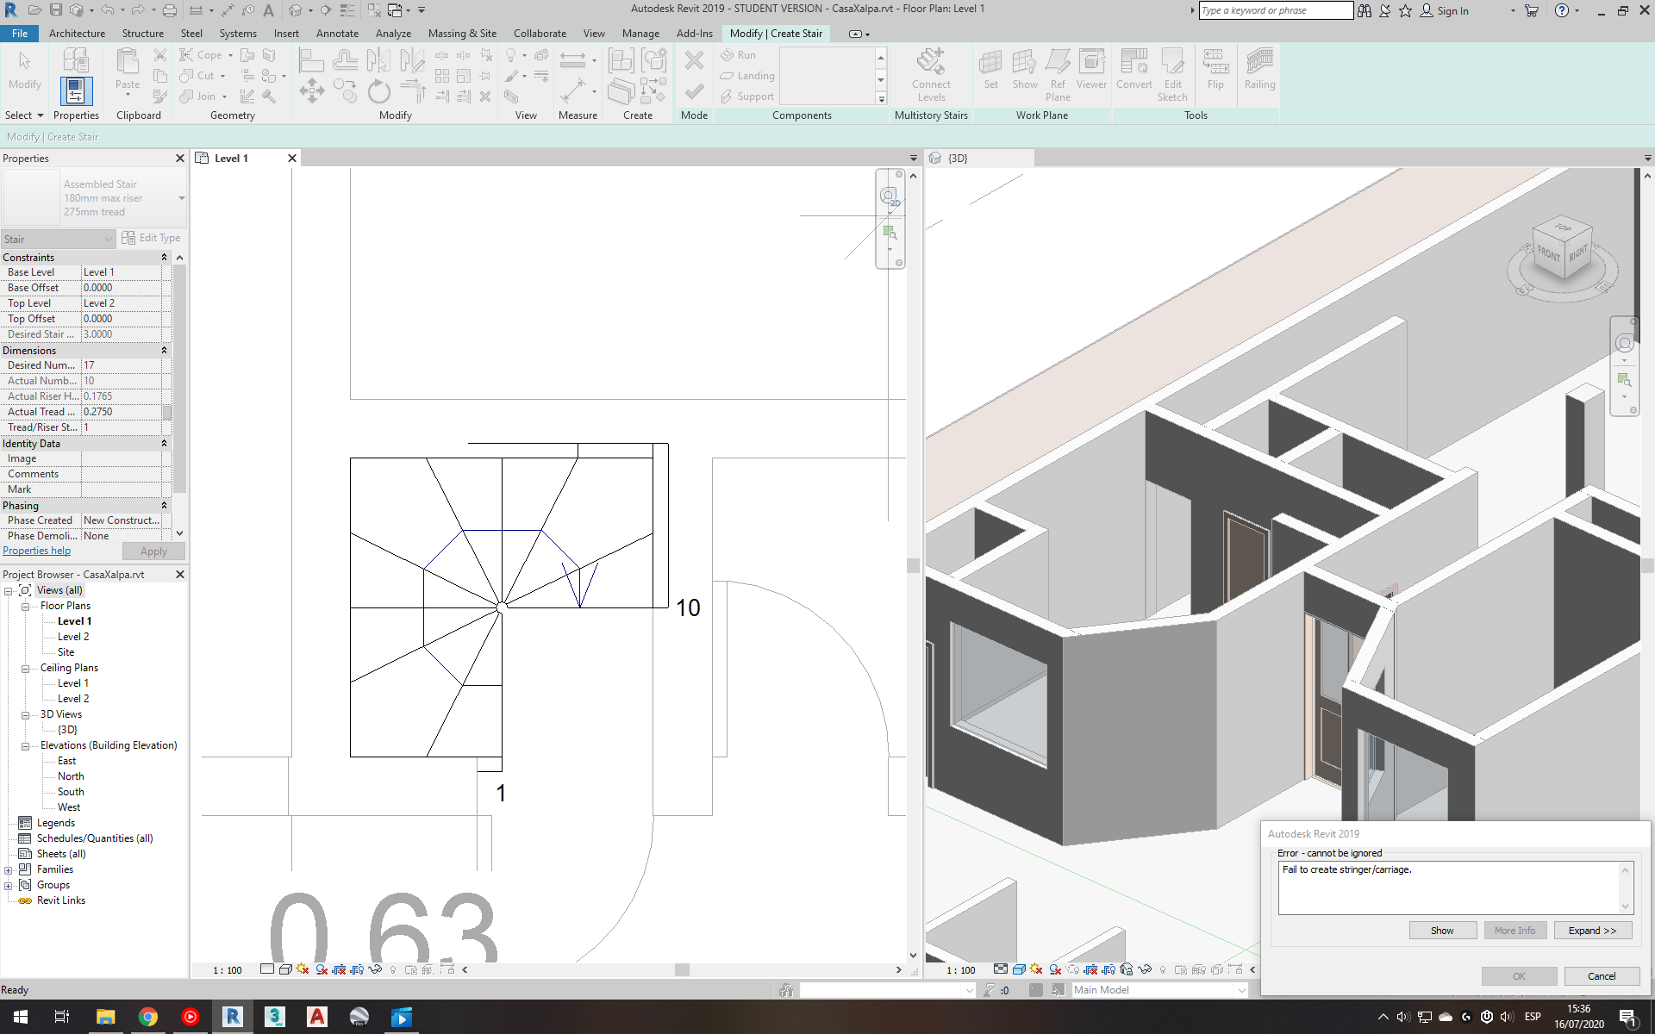Click the Apply button in Properties
Image resolution: width=1655 pixels, height=1034 pixels.
153,551
